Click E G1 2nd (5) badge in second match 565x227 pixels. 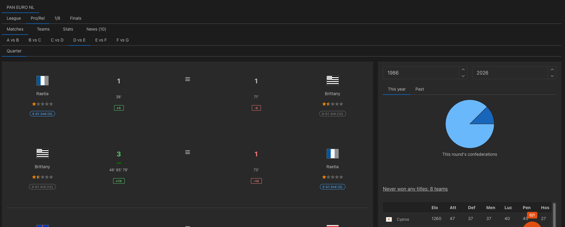coord(333,187)
